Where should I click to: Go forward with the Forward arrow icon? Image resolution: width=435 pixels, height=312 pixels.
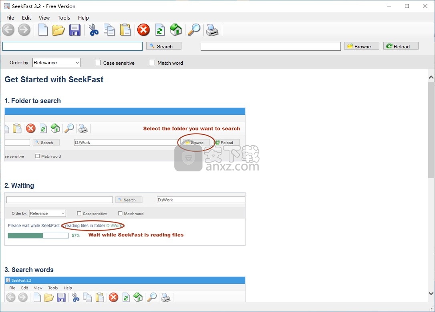click(24, 30)
